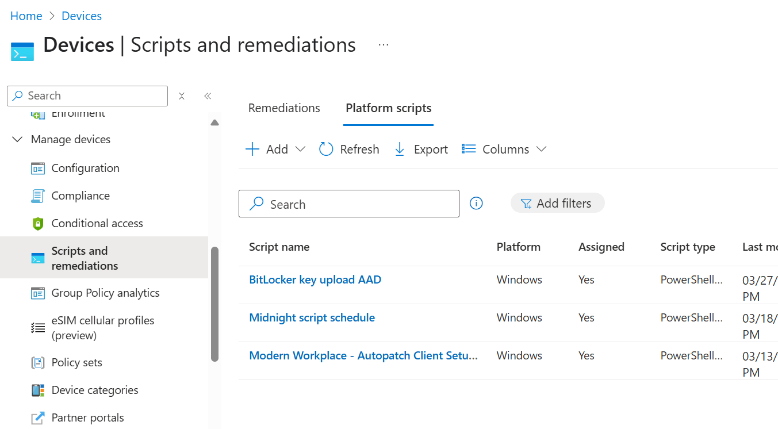
Task: Click the Compliance icon in sidebar
Action: coord(38,196)
